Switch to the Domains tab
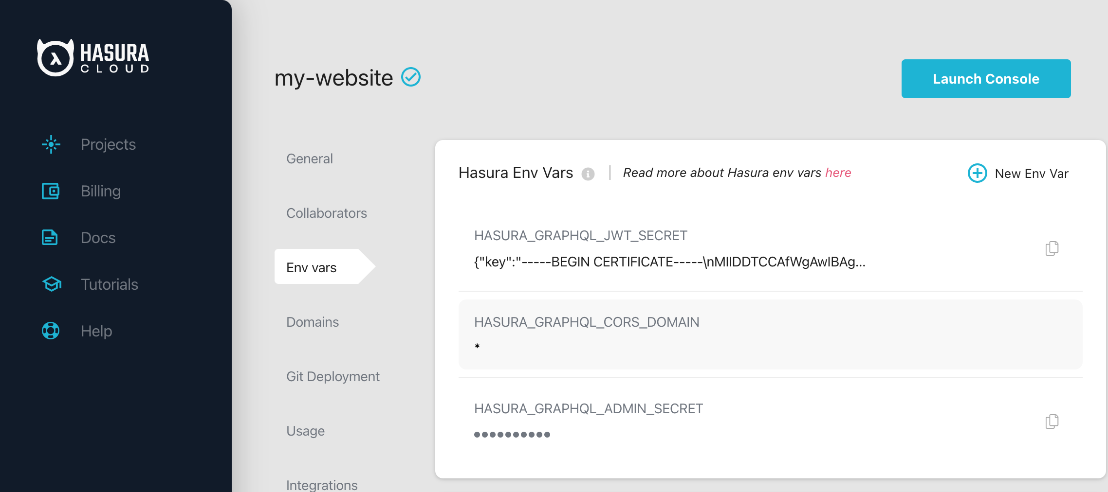This screenshot has width=1108, height=492. pyautogui.click(x=313, y=322)
